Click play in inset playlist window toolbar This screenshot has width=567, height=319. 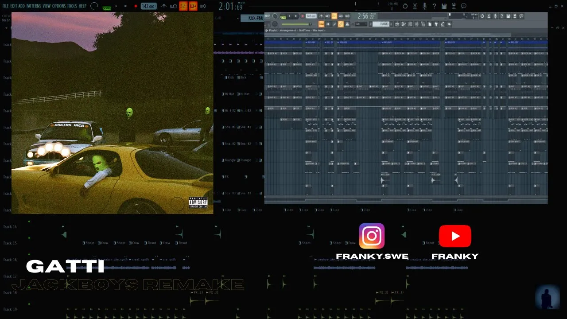(x=289, y=16)
